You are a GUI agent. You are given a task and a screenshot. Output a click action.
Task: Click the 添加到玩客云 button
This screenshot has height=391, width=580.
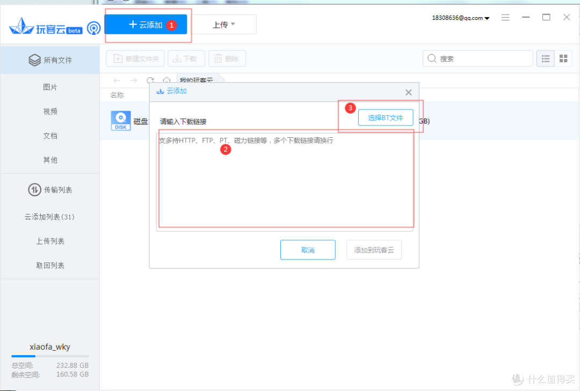click(374, 250)
